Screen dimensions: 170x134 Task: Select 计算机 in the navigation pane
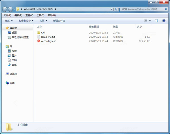[13, 74]
